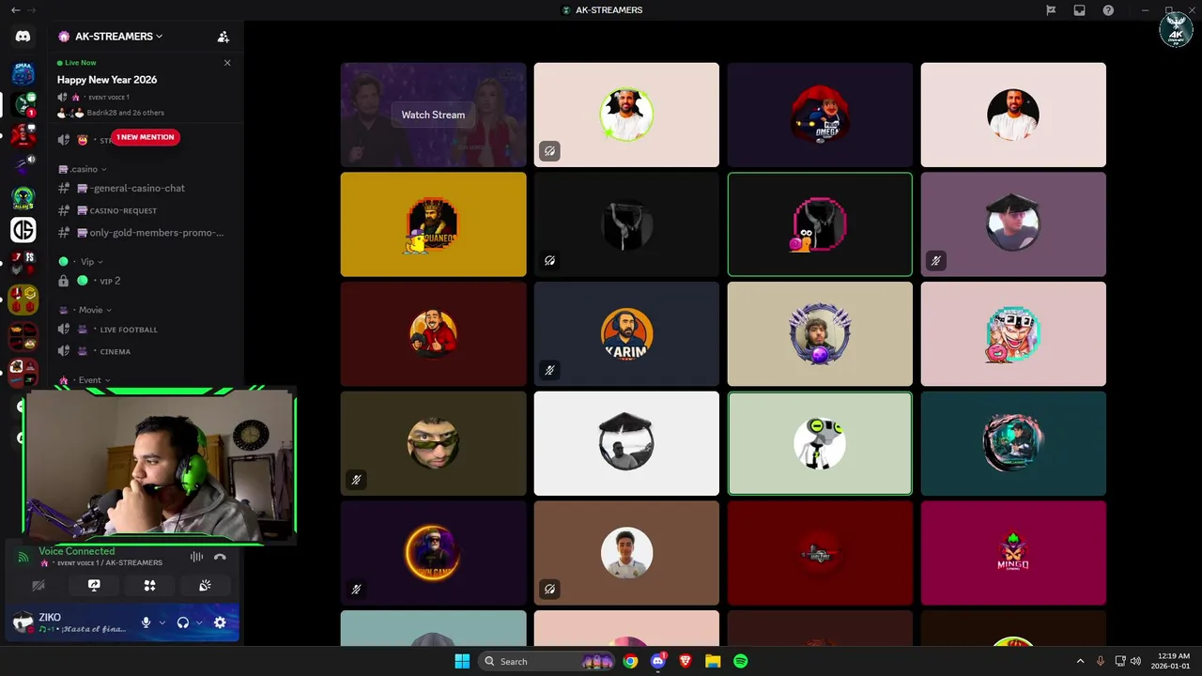Select the KARIM participant tile
This screenshot has height=676, width=1202.
tap(626, 333)
